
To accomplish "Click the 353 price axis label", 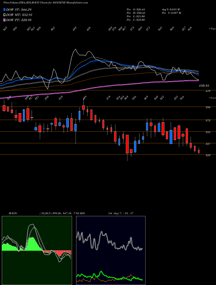I will (x=208, y=132).
